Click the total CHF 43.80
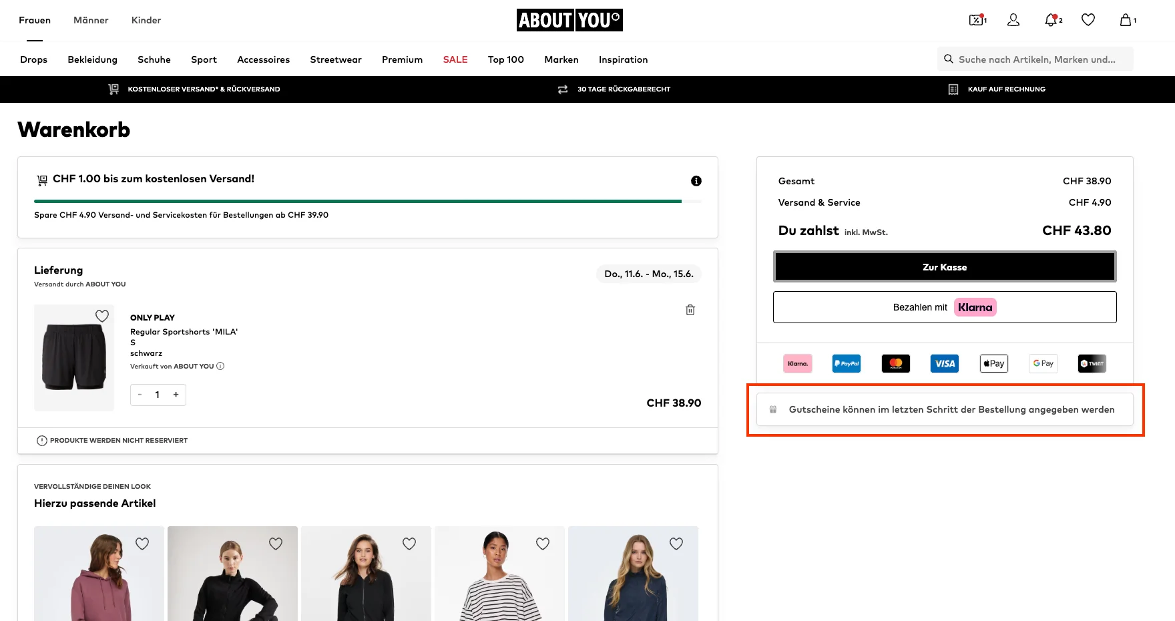 [1077, 230]
